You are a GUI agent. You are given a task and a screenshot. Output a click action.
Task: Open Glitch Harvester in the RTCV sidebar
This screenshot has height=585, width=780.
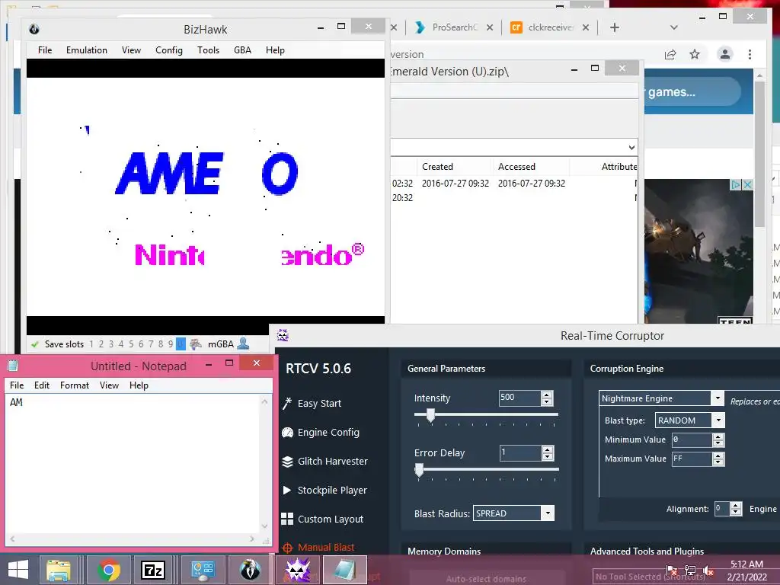point(324,461)
